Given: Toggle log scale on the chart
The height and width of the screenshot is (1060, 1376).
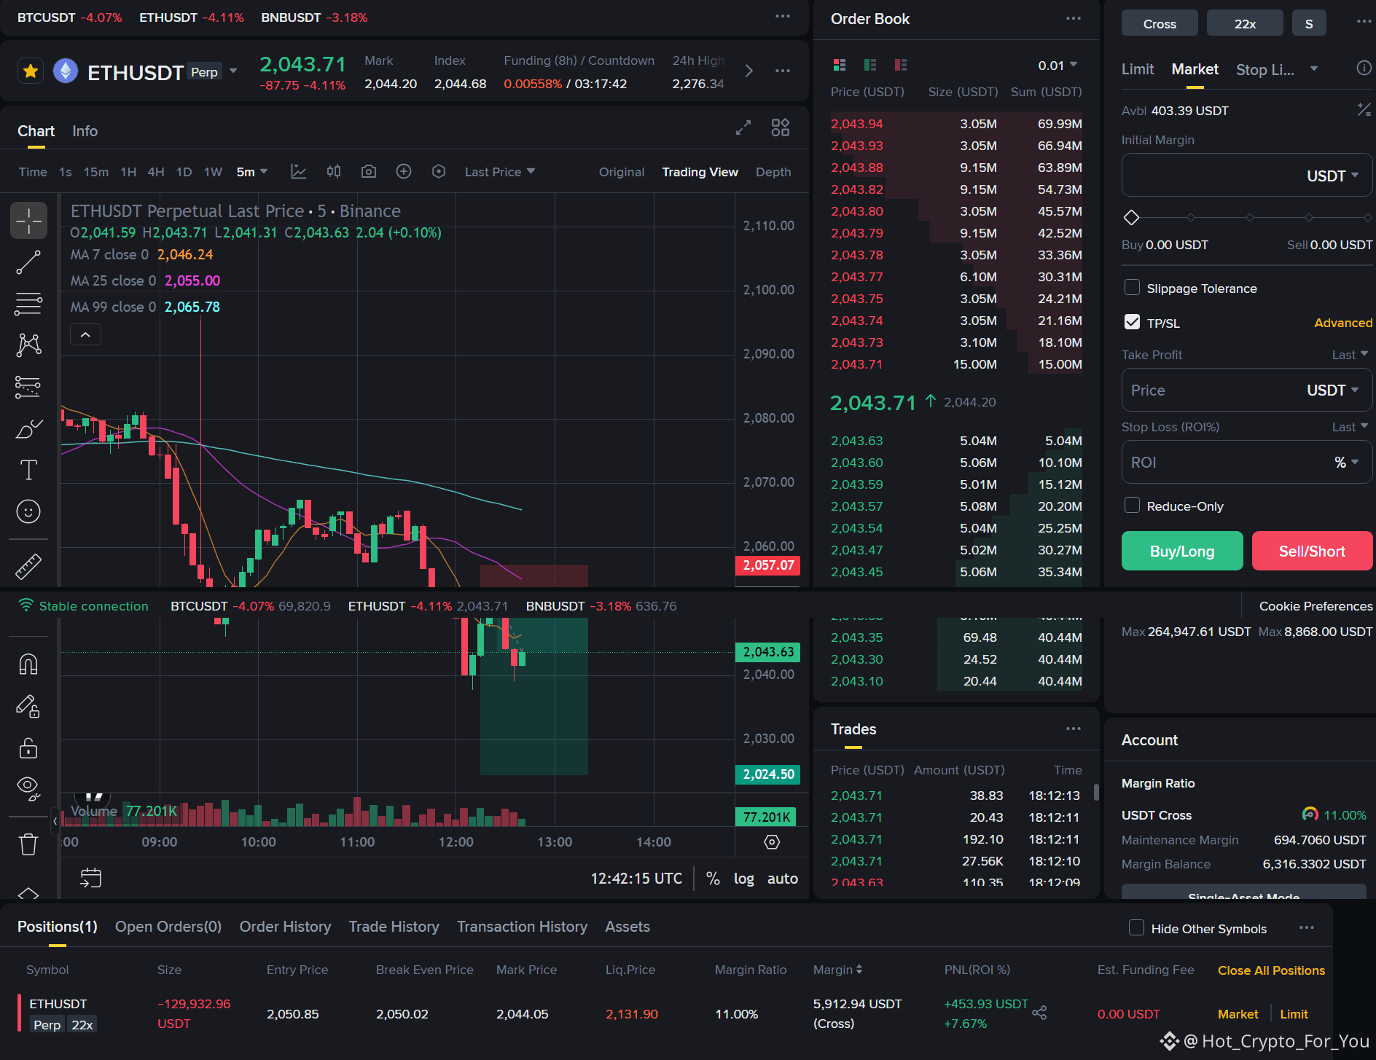Looking at the screenshot, I should [x=743, y=879].
